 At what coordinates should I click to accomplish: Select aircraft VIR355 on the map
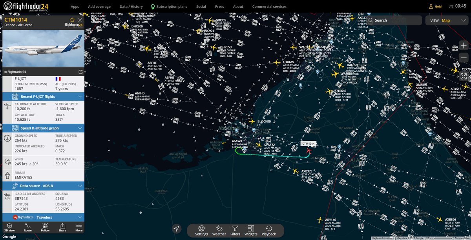tap(210, 20)
